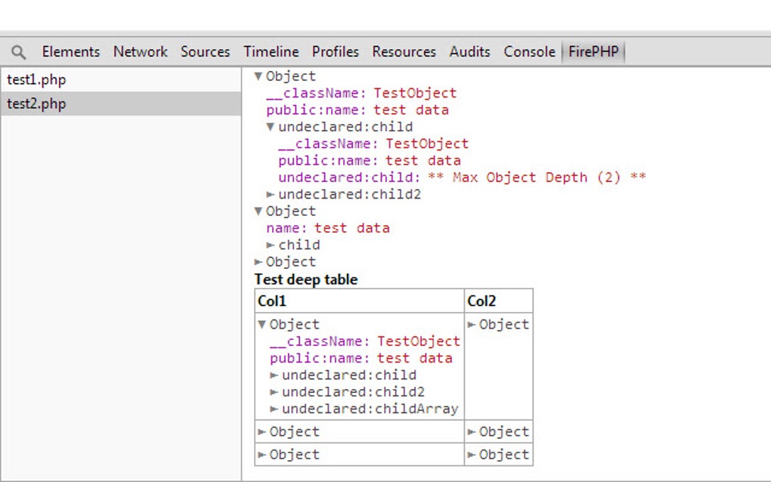Open the Audits panel
Screen dimensions: 771x482
[469, 51]
